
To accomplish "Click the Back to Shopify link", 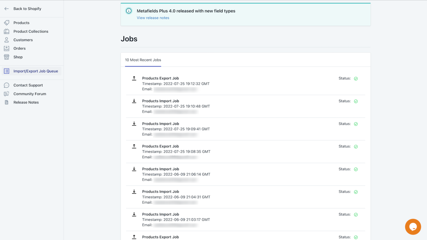I will click(27, 9).
